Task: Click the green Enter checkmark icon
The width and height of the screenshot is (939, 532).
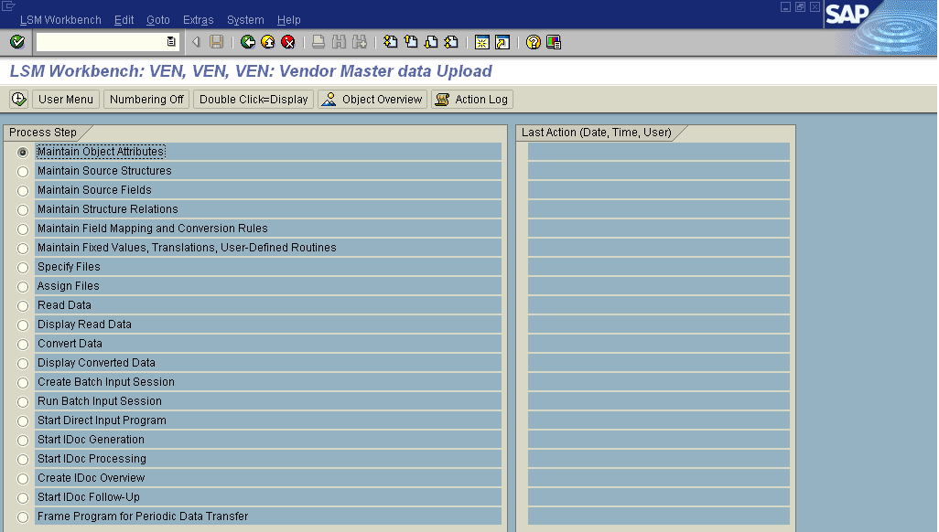Action: pos(16,42)
